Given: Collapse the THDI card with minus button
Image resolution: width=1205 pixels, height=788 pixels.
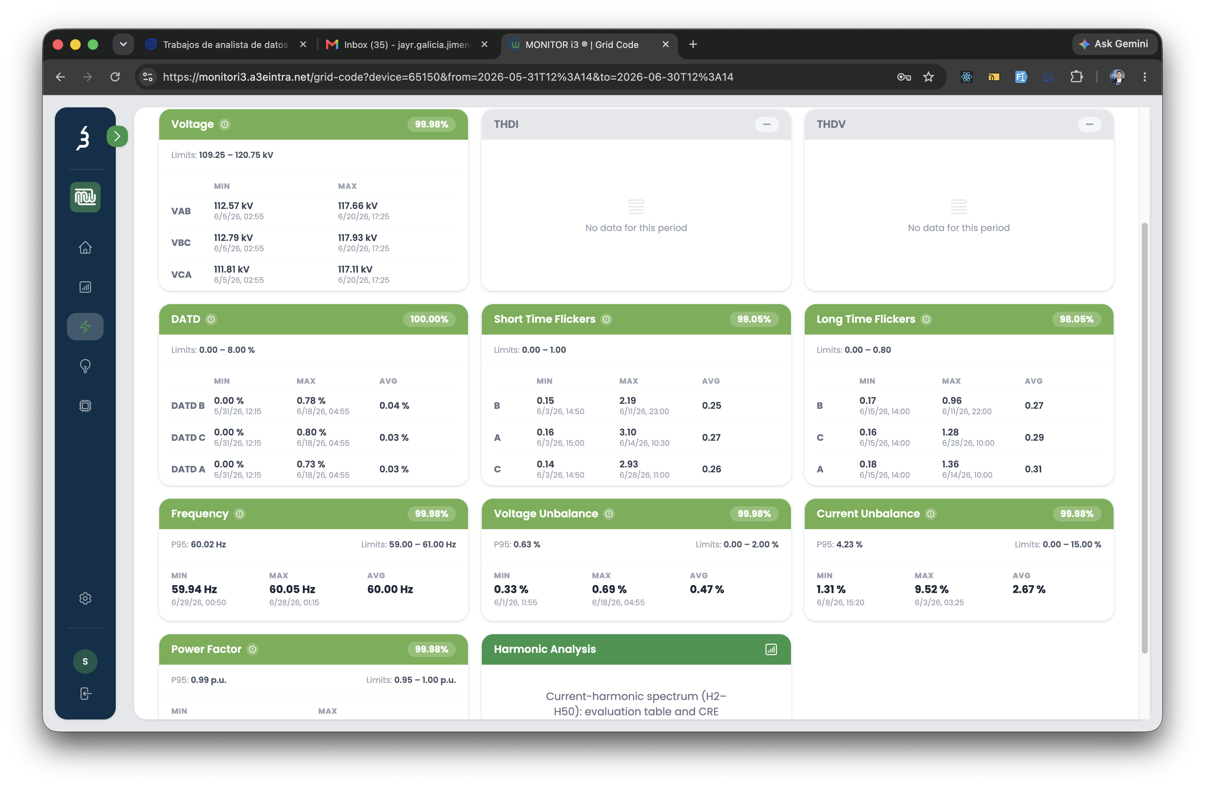Looking at the screenshot, I should pyautogui.click(x=767, y=124).
